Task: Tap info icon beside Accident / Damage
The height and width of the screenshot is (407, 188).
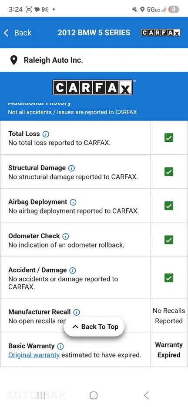Action: 73,270
